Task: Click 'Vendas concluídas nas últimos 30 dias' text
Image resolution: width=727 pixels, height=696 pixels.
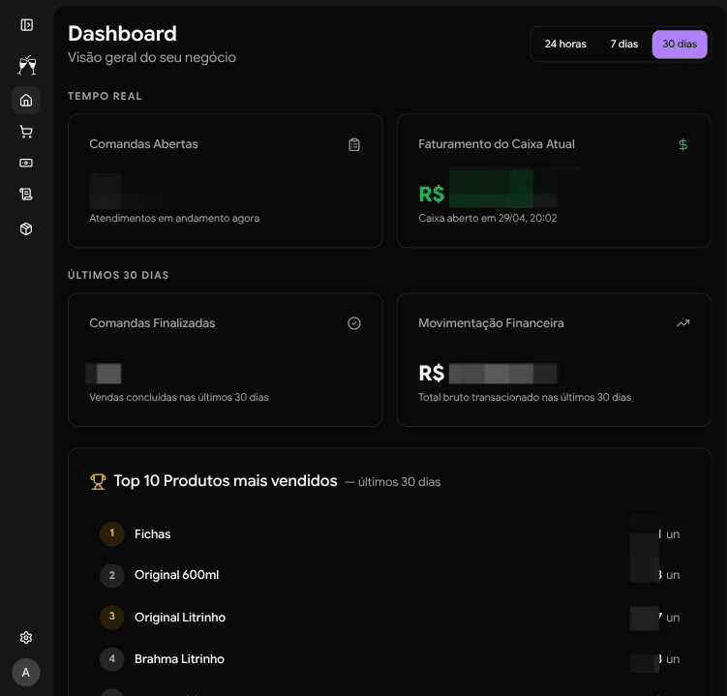Action: (x=179, y=398)
